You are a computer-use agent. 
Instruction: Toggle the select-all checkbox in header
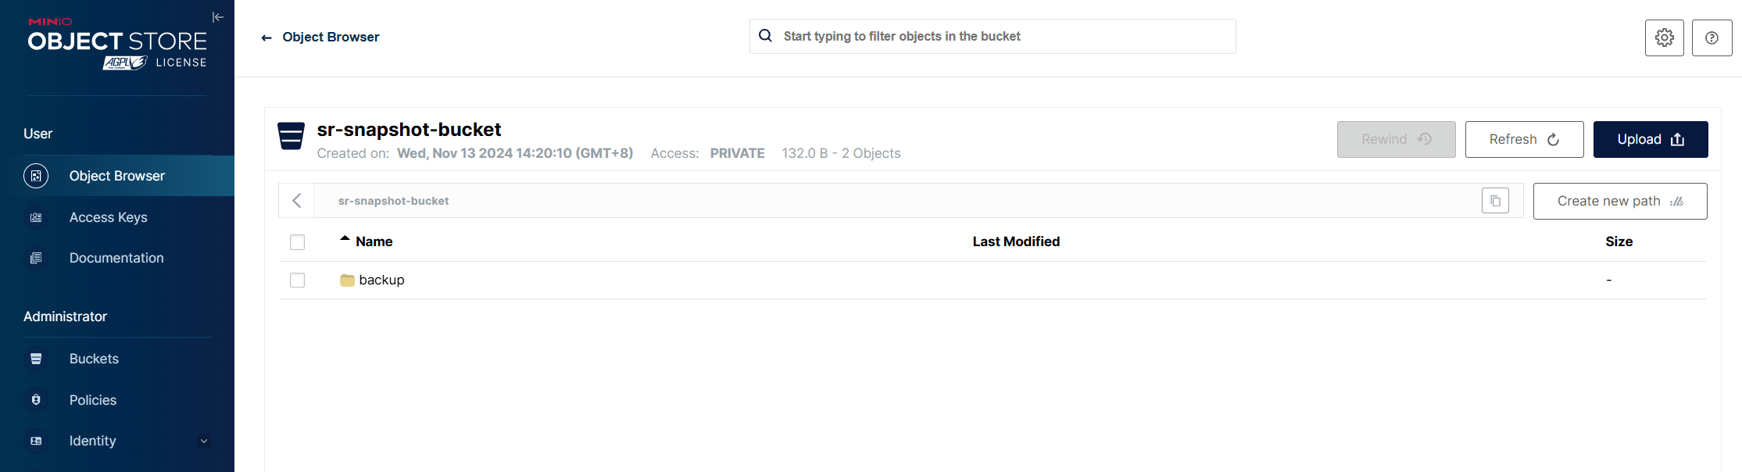click(x=297, y=242)
